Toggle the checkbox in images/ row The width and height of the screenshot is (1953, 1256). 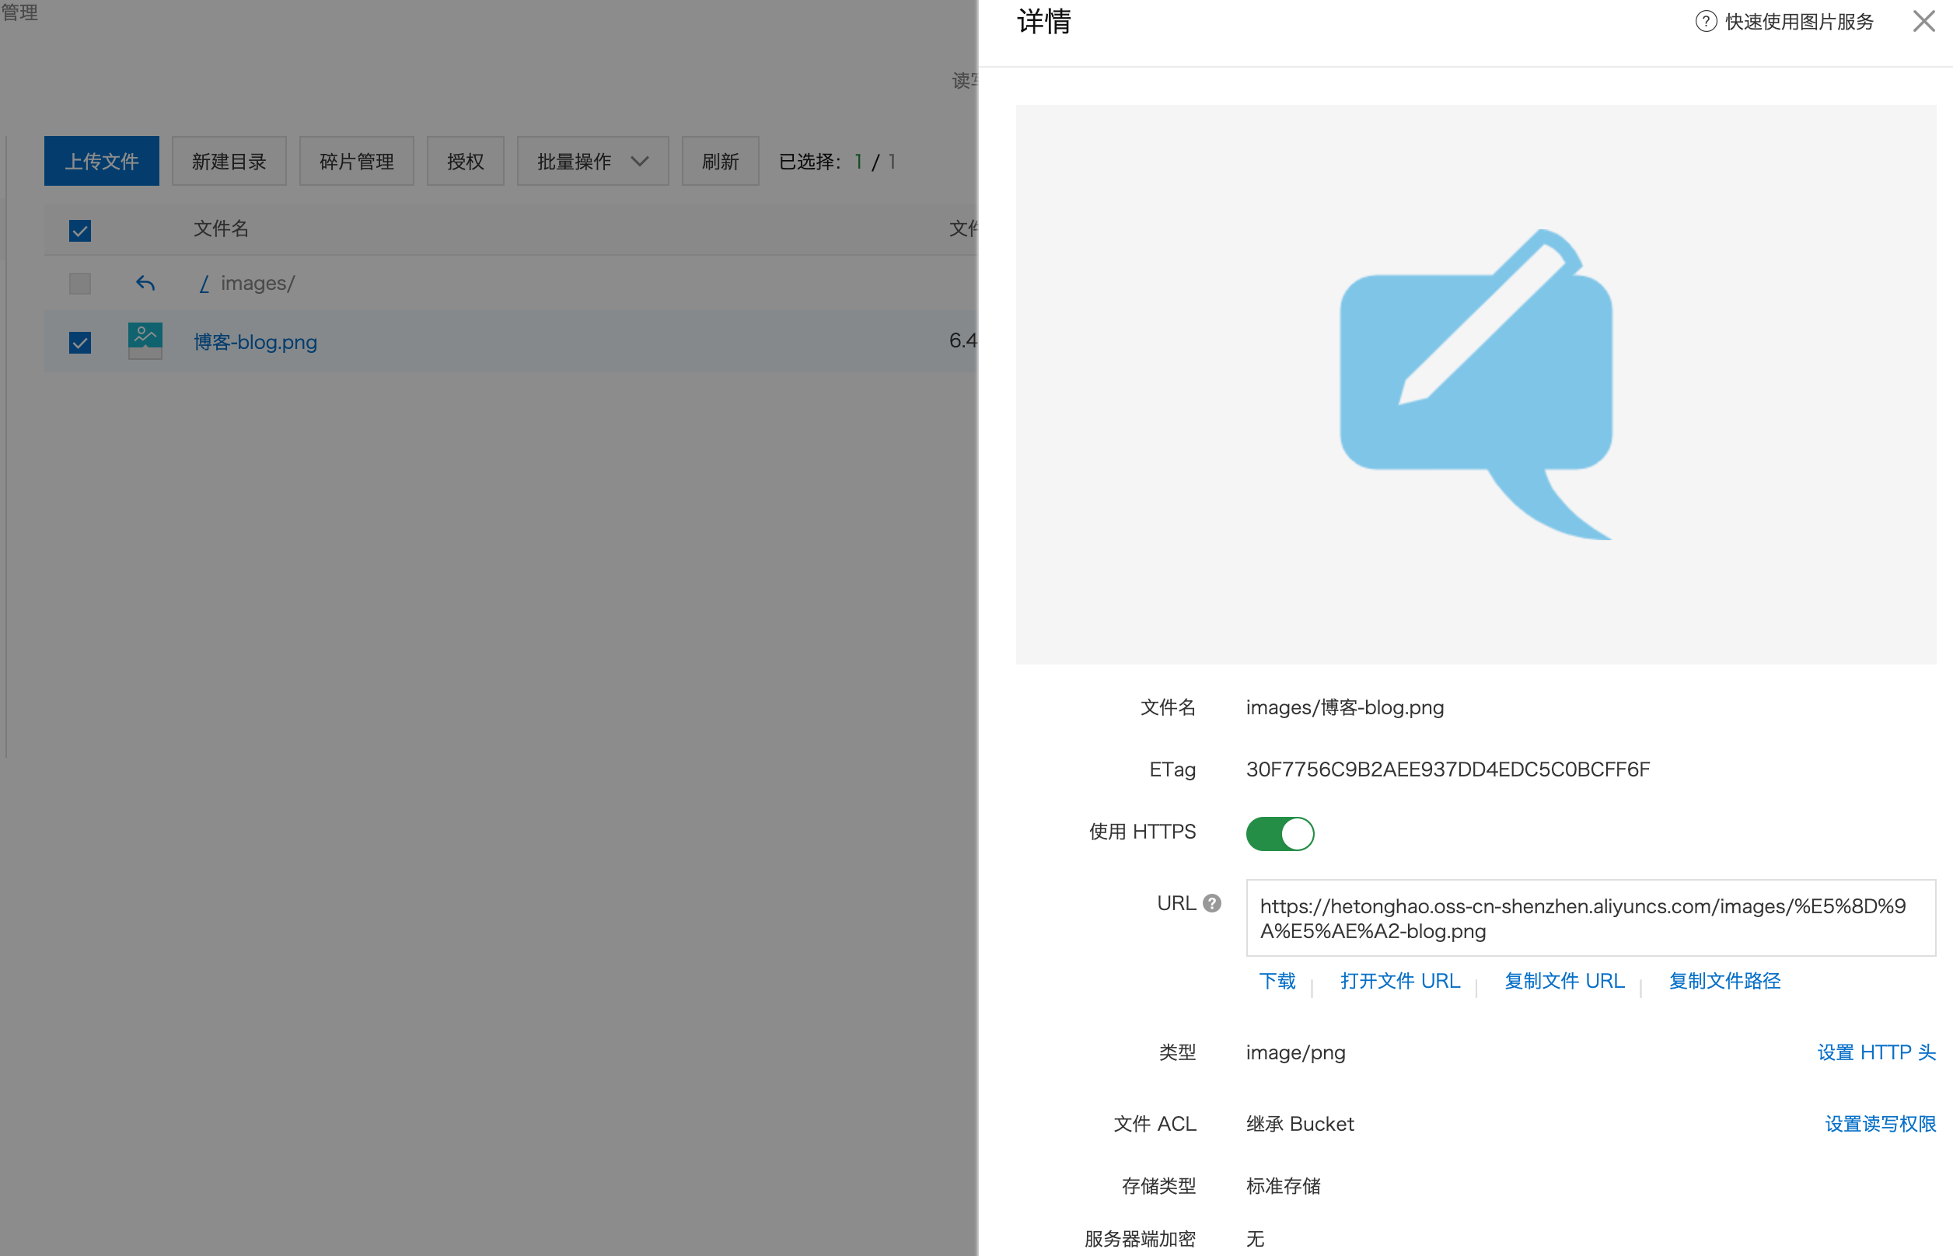(80, 283)
